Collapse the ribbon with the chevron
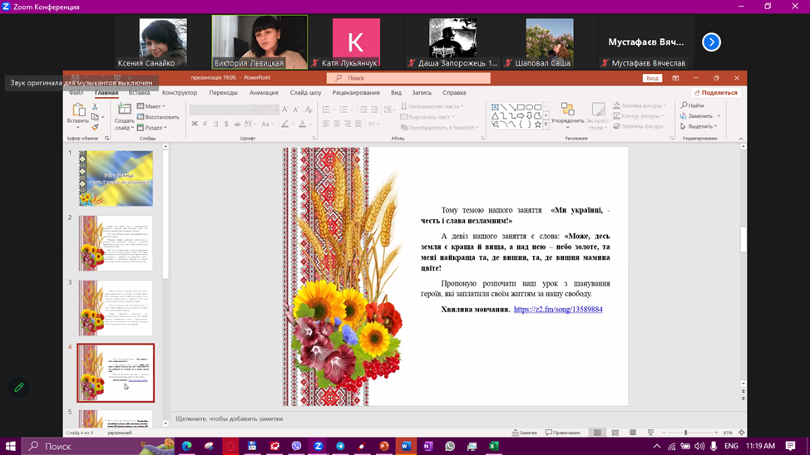This screenshot has height=455, width=810. (x=741, y=139)
